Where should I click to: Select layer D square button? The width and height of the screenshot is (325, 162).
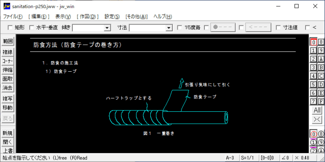[321, 84]
